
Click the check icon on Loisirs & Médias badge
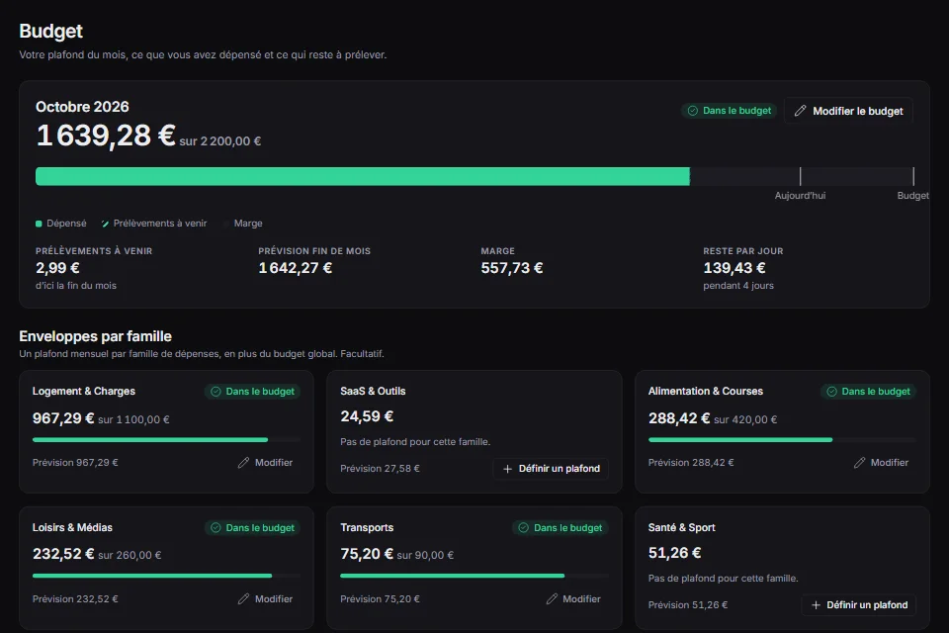(x=216, y=528)
